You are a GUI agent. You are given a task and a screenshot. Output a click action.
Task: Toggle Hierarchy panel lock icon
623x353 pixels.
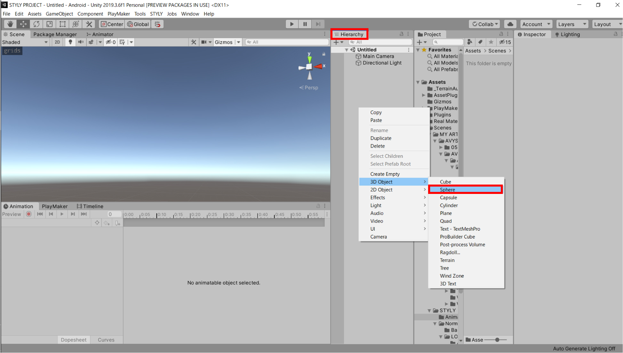pos(401,34)
